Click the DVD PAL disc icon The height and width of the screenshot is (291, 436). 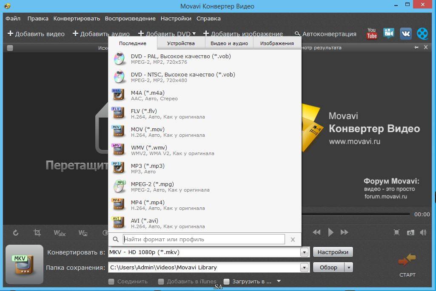(x=119, y=59)
